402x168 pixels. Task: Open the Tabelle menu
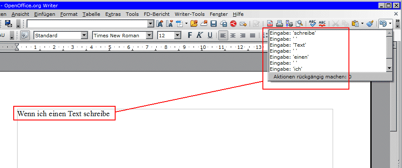[x=91, y=14]
